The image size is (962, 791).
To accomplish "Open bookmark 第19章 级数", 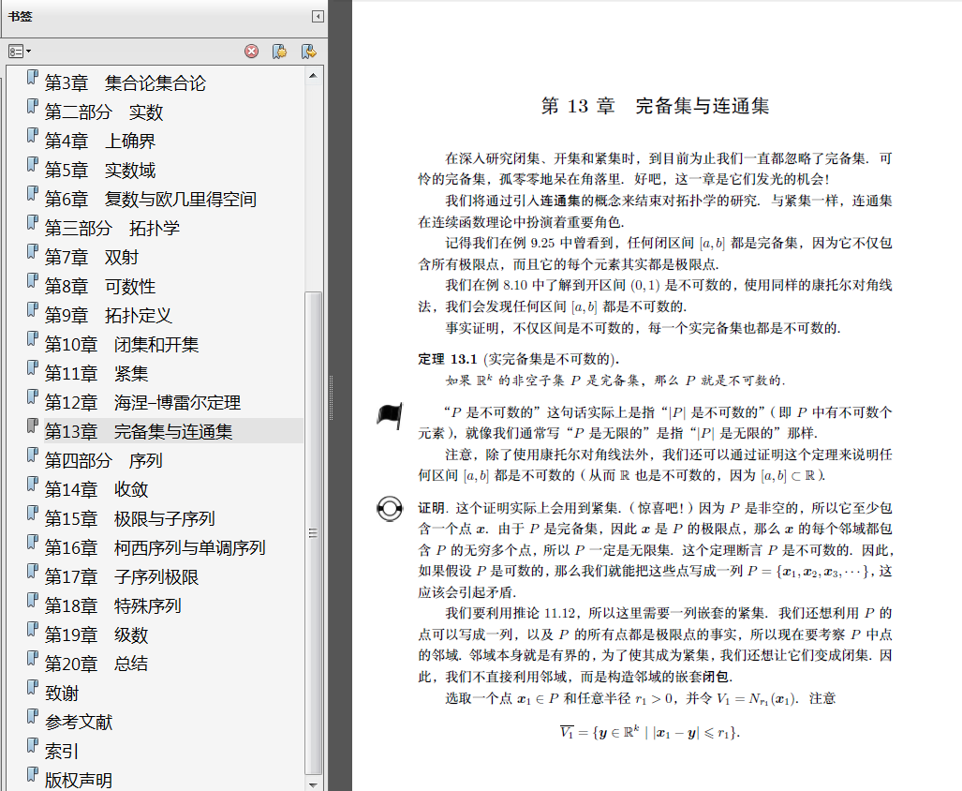I will click(x=96, y=634).
